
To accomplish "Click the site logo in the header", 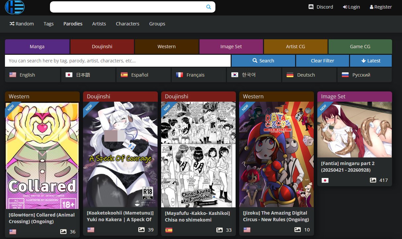I will tap(15, 7).
